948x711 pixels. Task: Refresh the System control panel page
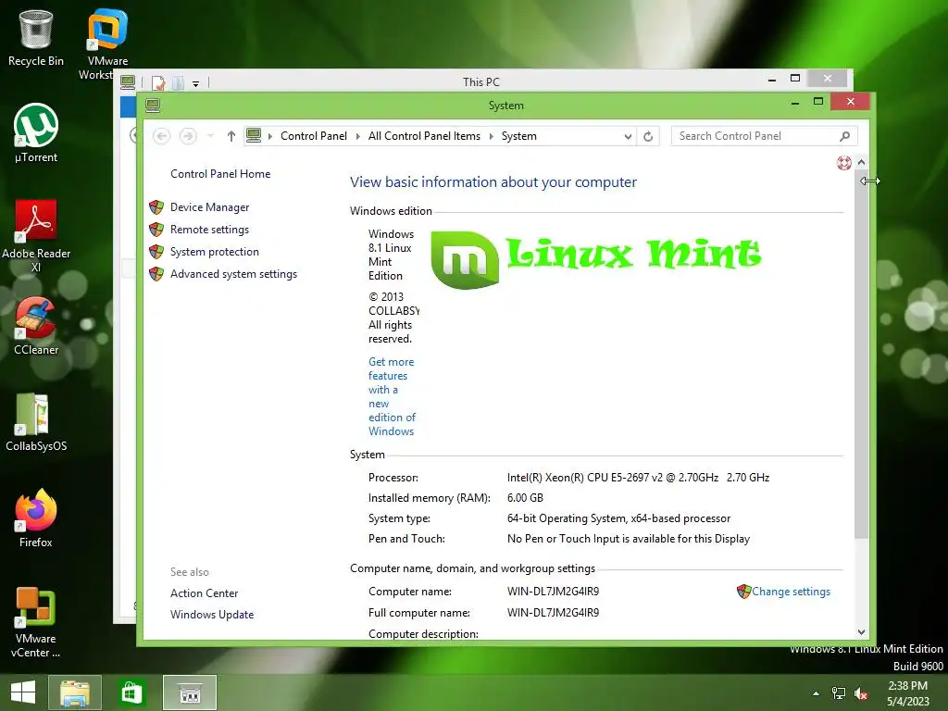pyautogui.click(x=648, y=136)
